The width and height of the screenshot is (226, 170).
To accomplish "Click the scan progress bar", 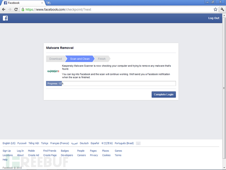I will [x=111, y=83].
